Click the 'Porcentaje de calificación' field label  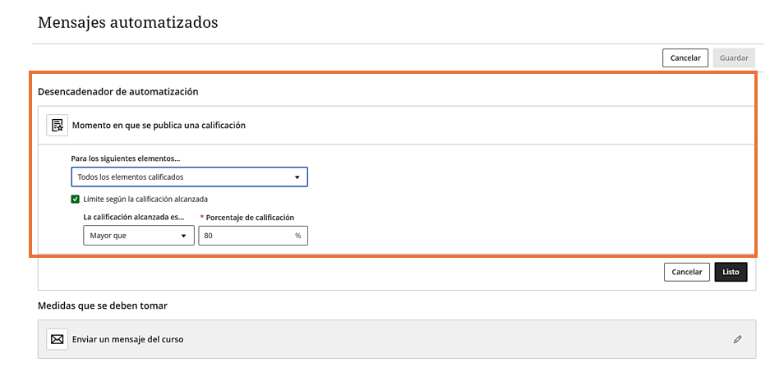click(250, 218)
